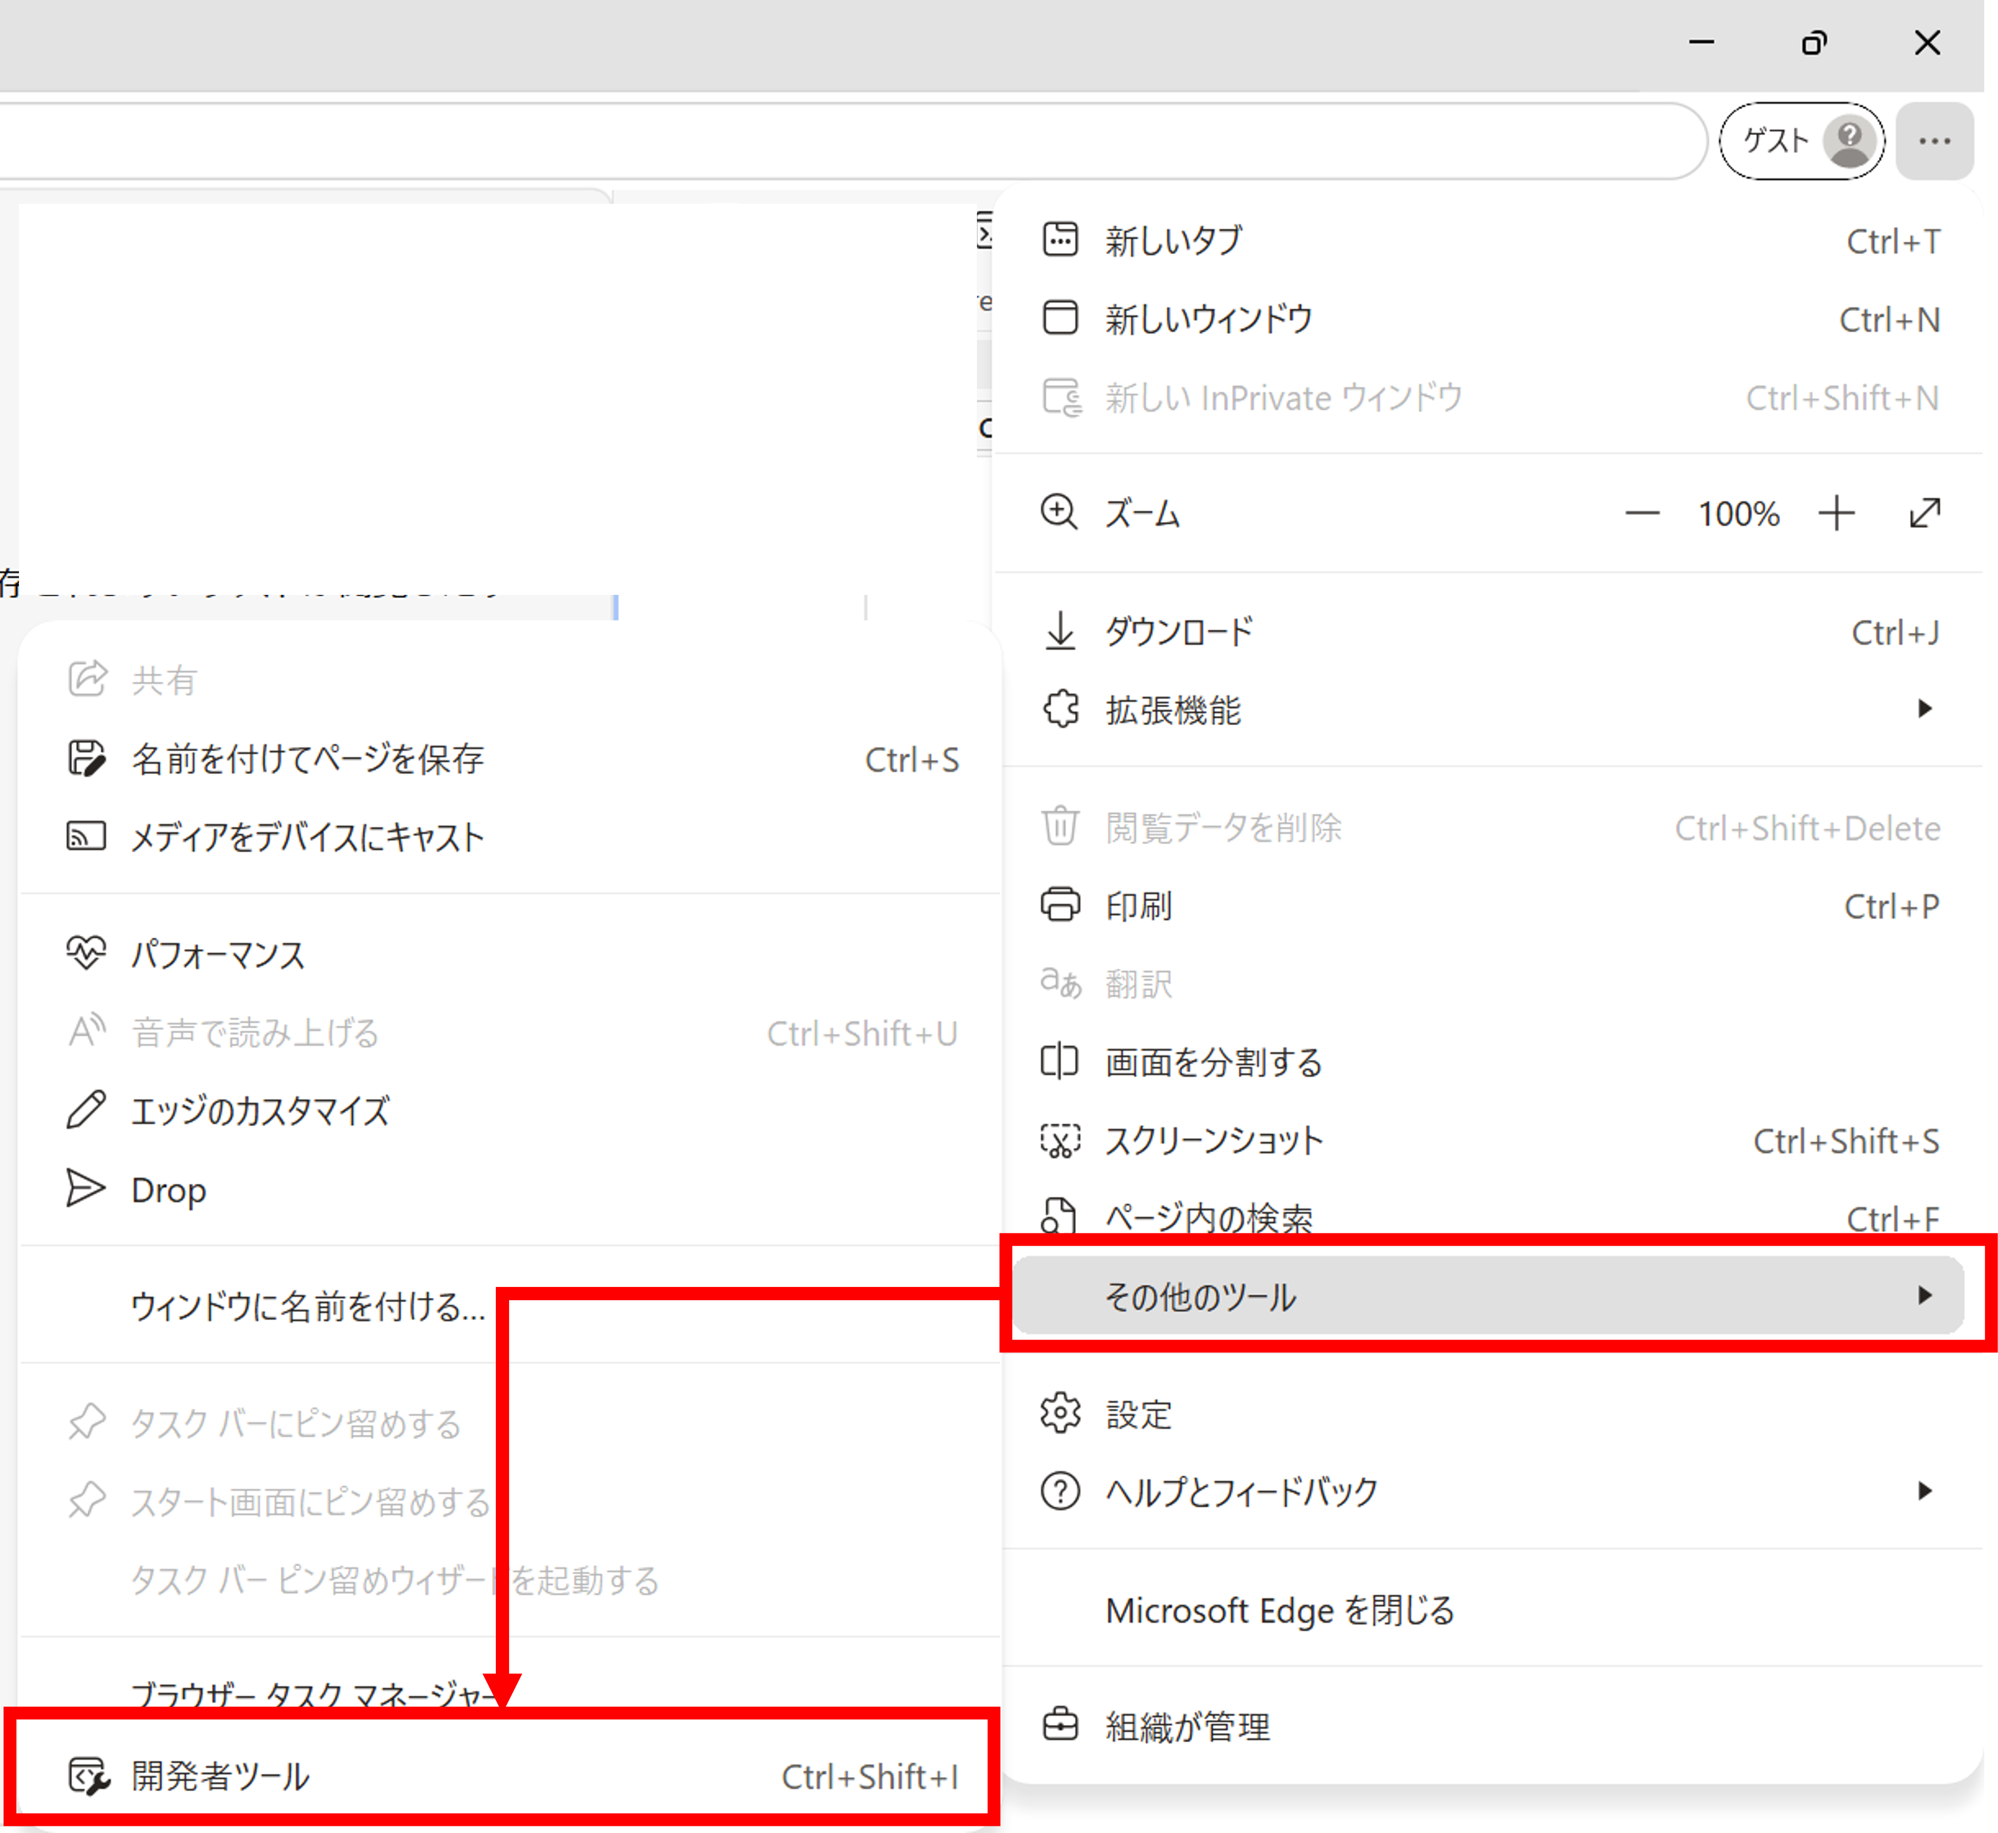Click the ゲスト profile button
The image size is (1998, 1833).
click(1801, 141)
